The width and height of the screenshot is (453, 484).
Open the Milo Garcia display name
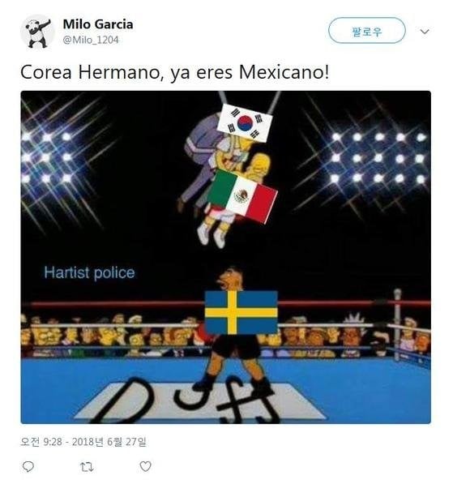pyautogui.click(x=98, y=24)
